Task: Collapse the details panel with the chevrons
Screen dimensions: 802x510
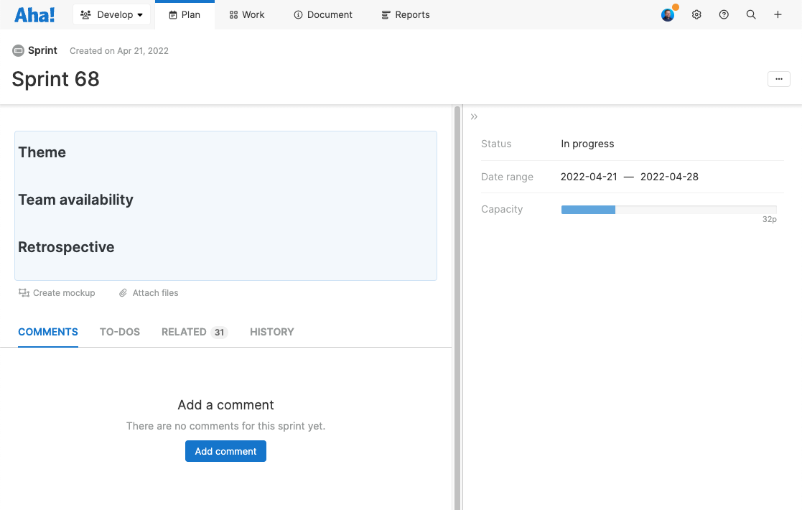Action: point(474,116)
